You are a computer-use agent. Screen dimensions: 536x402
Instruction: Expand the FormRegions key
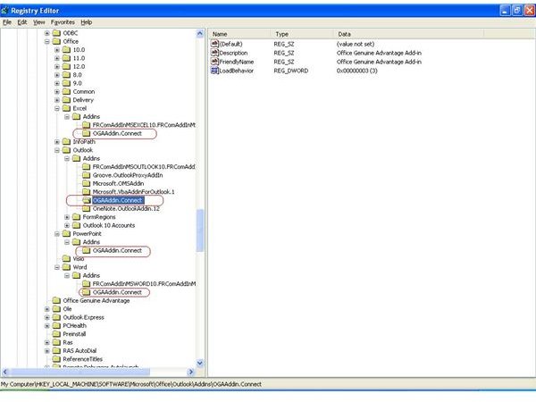click(67, 217)
